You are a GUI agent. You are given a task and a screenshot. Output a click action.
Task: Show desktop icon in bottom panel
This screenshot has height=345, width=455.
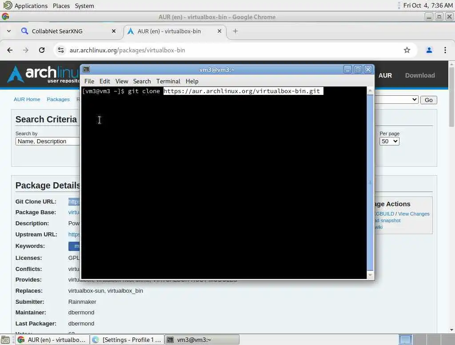click(5, 340)
